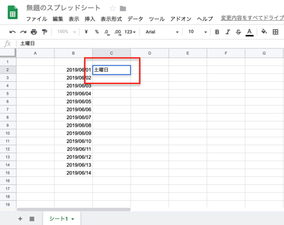Screen dimensions: 284x225
Task: Click the select-all corner box
Action: pyautogui.click(x=8, y=53)
